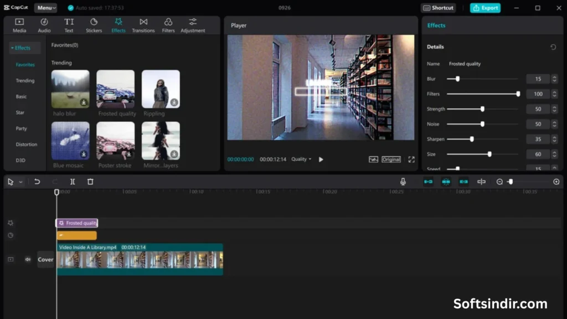This screenshot has height=319, width=567.
Task: Select the Frosted quality effect thumbnail
Action: click(115, 89)
